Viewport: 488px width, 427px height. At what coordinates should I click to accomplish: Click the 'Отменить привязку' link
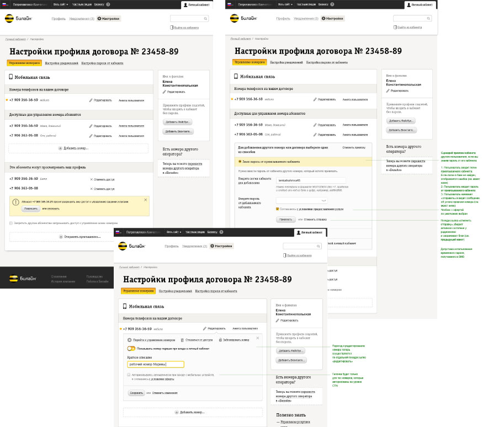pos(353,148)
